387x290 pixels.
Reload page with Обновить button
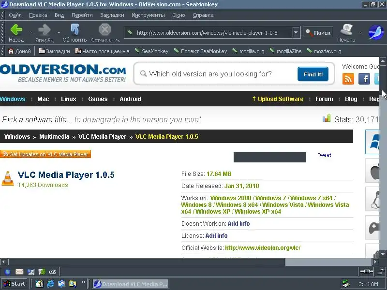pyautogui.click(x=74, y=33)
